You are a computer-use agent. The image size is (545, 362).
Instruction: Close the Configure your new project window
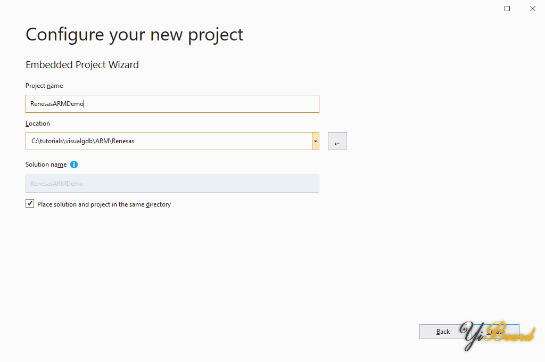click(532, 9)
